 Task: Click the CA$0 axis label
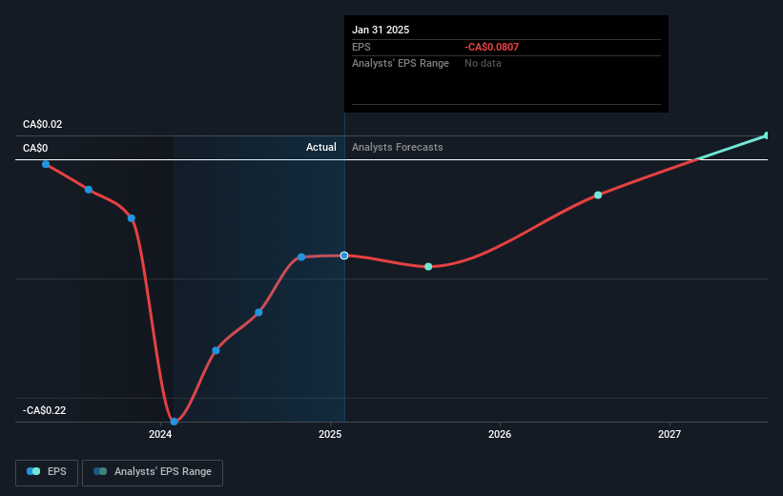[35, 149]
